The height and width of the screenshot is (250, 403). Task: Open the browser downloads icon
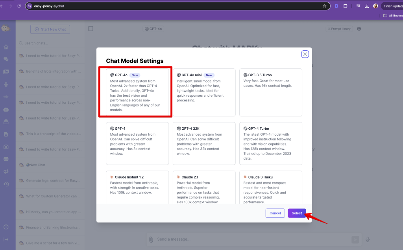click(367, 6)
